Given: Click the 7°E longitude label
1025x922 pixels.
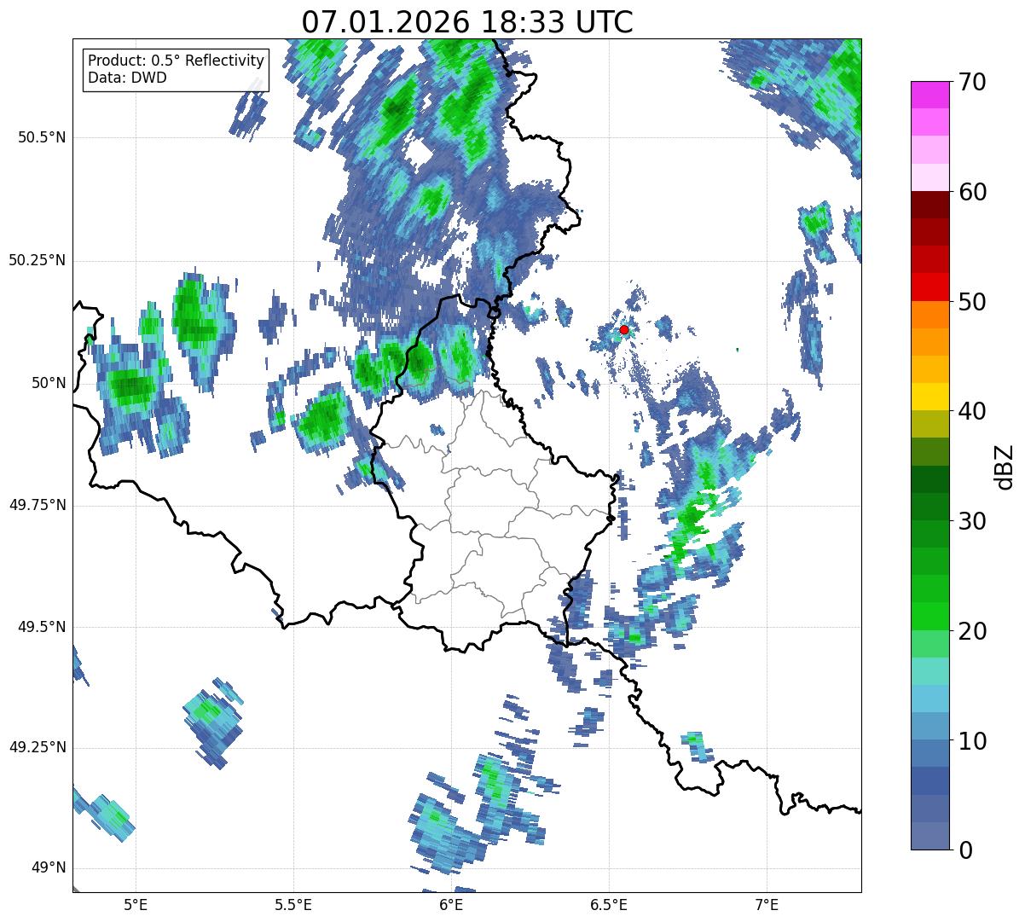Looking at the screenshot, I should 767,905.
